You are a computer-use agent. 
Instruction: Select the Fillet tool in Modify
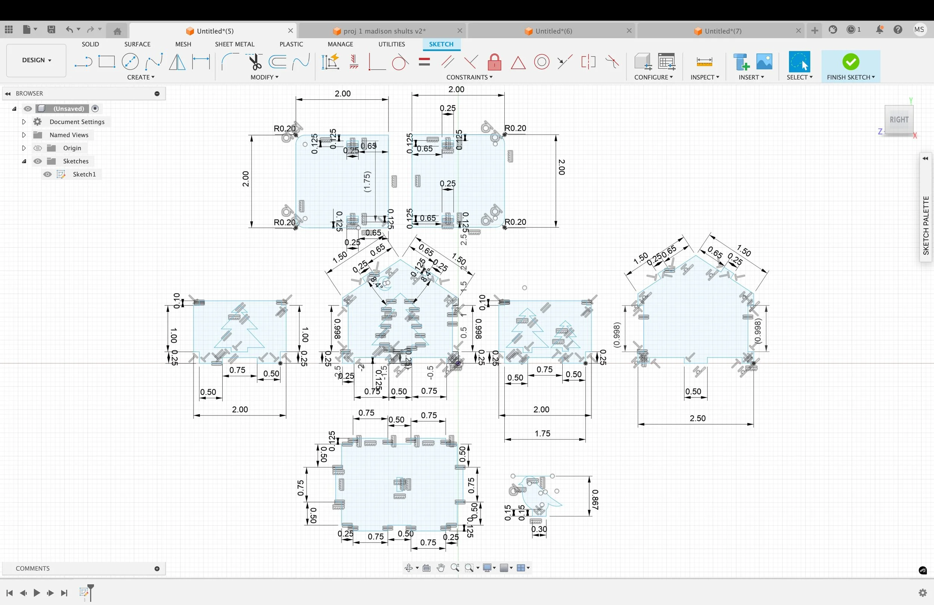coord(229,62)
